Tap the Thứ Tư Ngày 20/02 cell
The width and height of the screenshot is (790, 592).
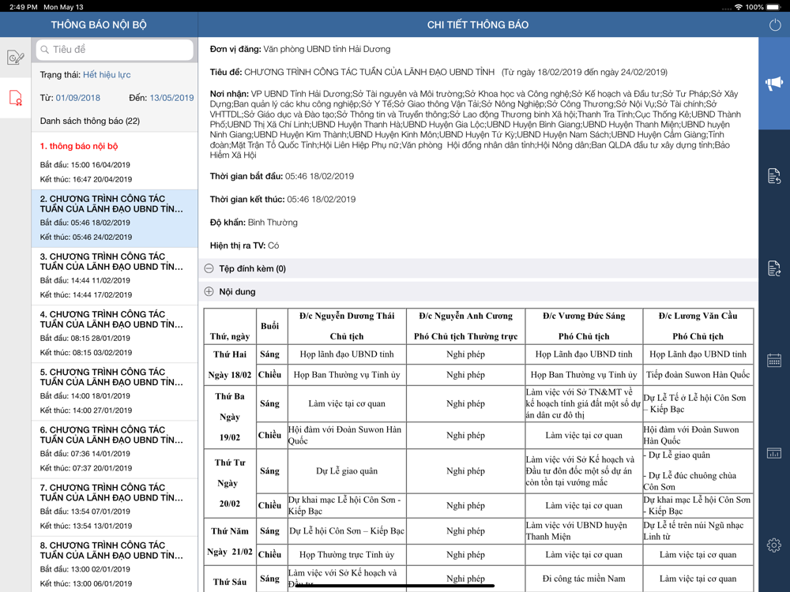(230, 483)
